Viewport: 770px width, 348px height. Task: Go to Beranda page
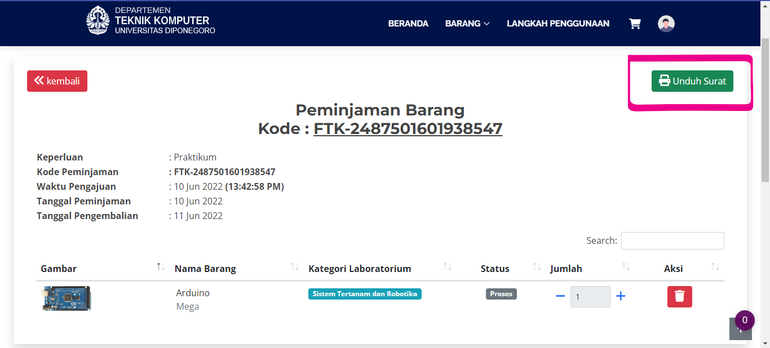coord(408,24)
